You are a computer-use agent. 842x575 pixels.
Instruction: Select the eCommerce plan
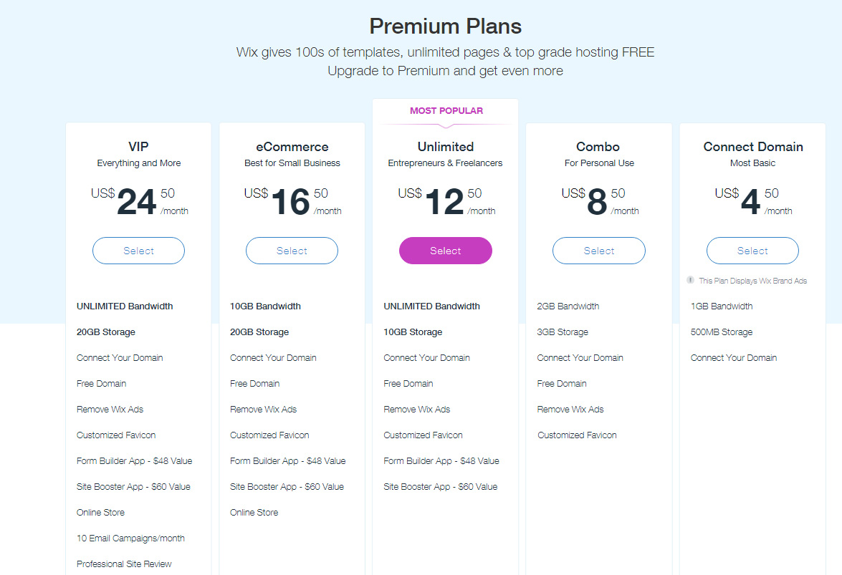pos(292,251)
